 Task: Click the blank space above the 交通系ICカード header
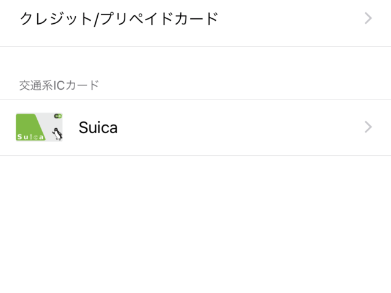(x=195, y=63)
